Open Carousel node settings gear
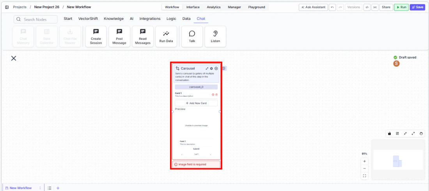The width and height of the screenshot is (429, 191). [x=211, y=69]
